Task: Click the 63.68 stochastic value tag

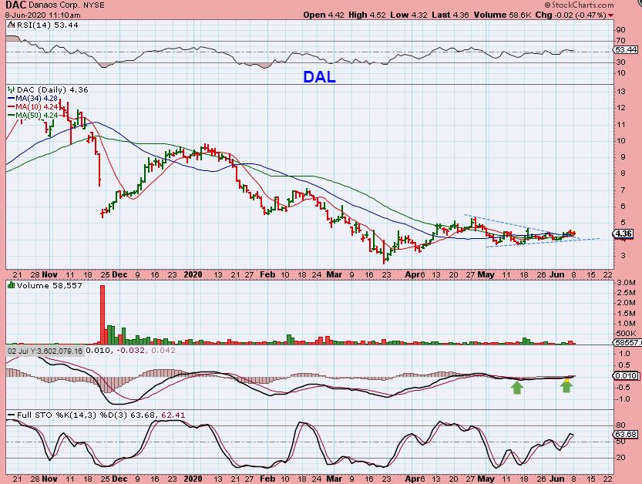Action: [x=626, y=434]
